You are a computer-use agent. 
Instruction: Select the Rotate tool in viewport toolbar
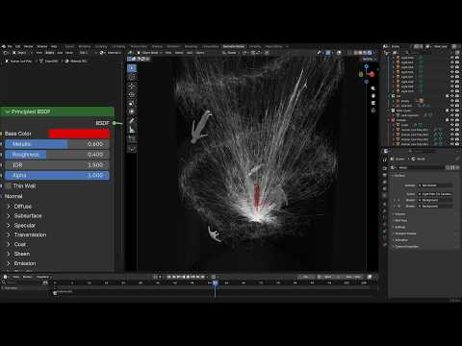[132, 95]
